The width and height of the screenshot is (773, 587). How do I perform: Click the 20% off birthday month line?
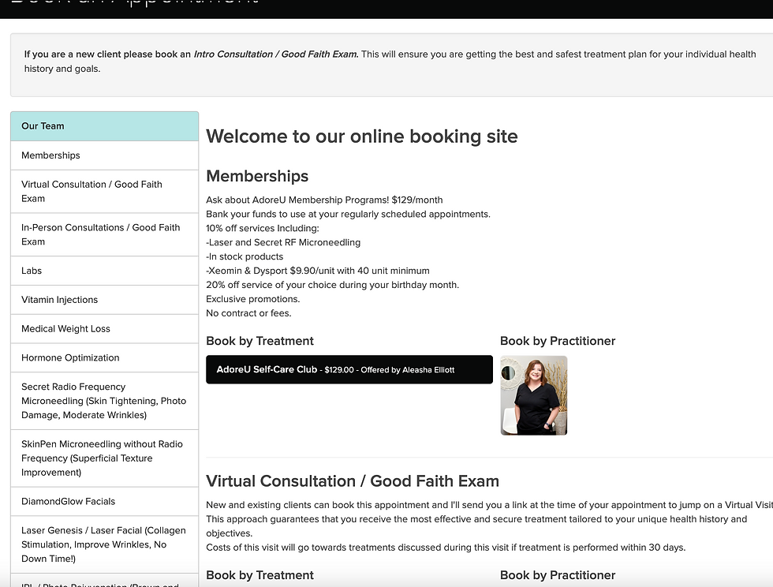[x=332, y=285]
